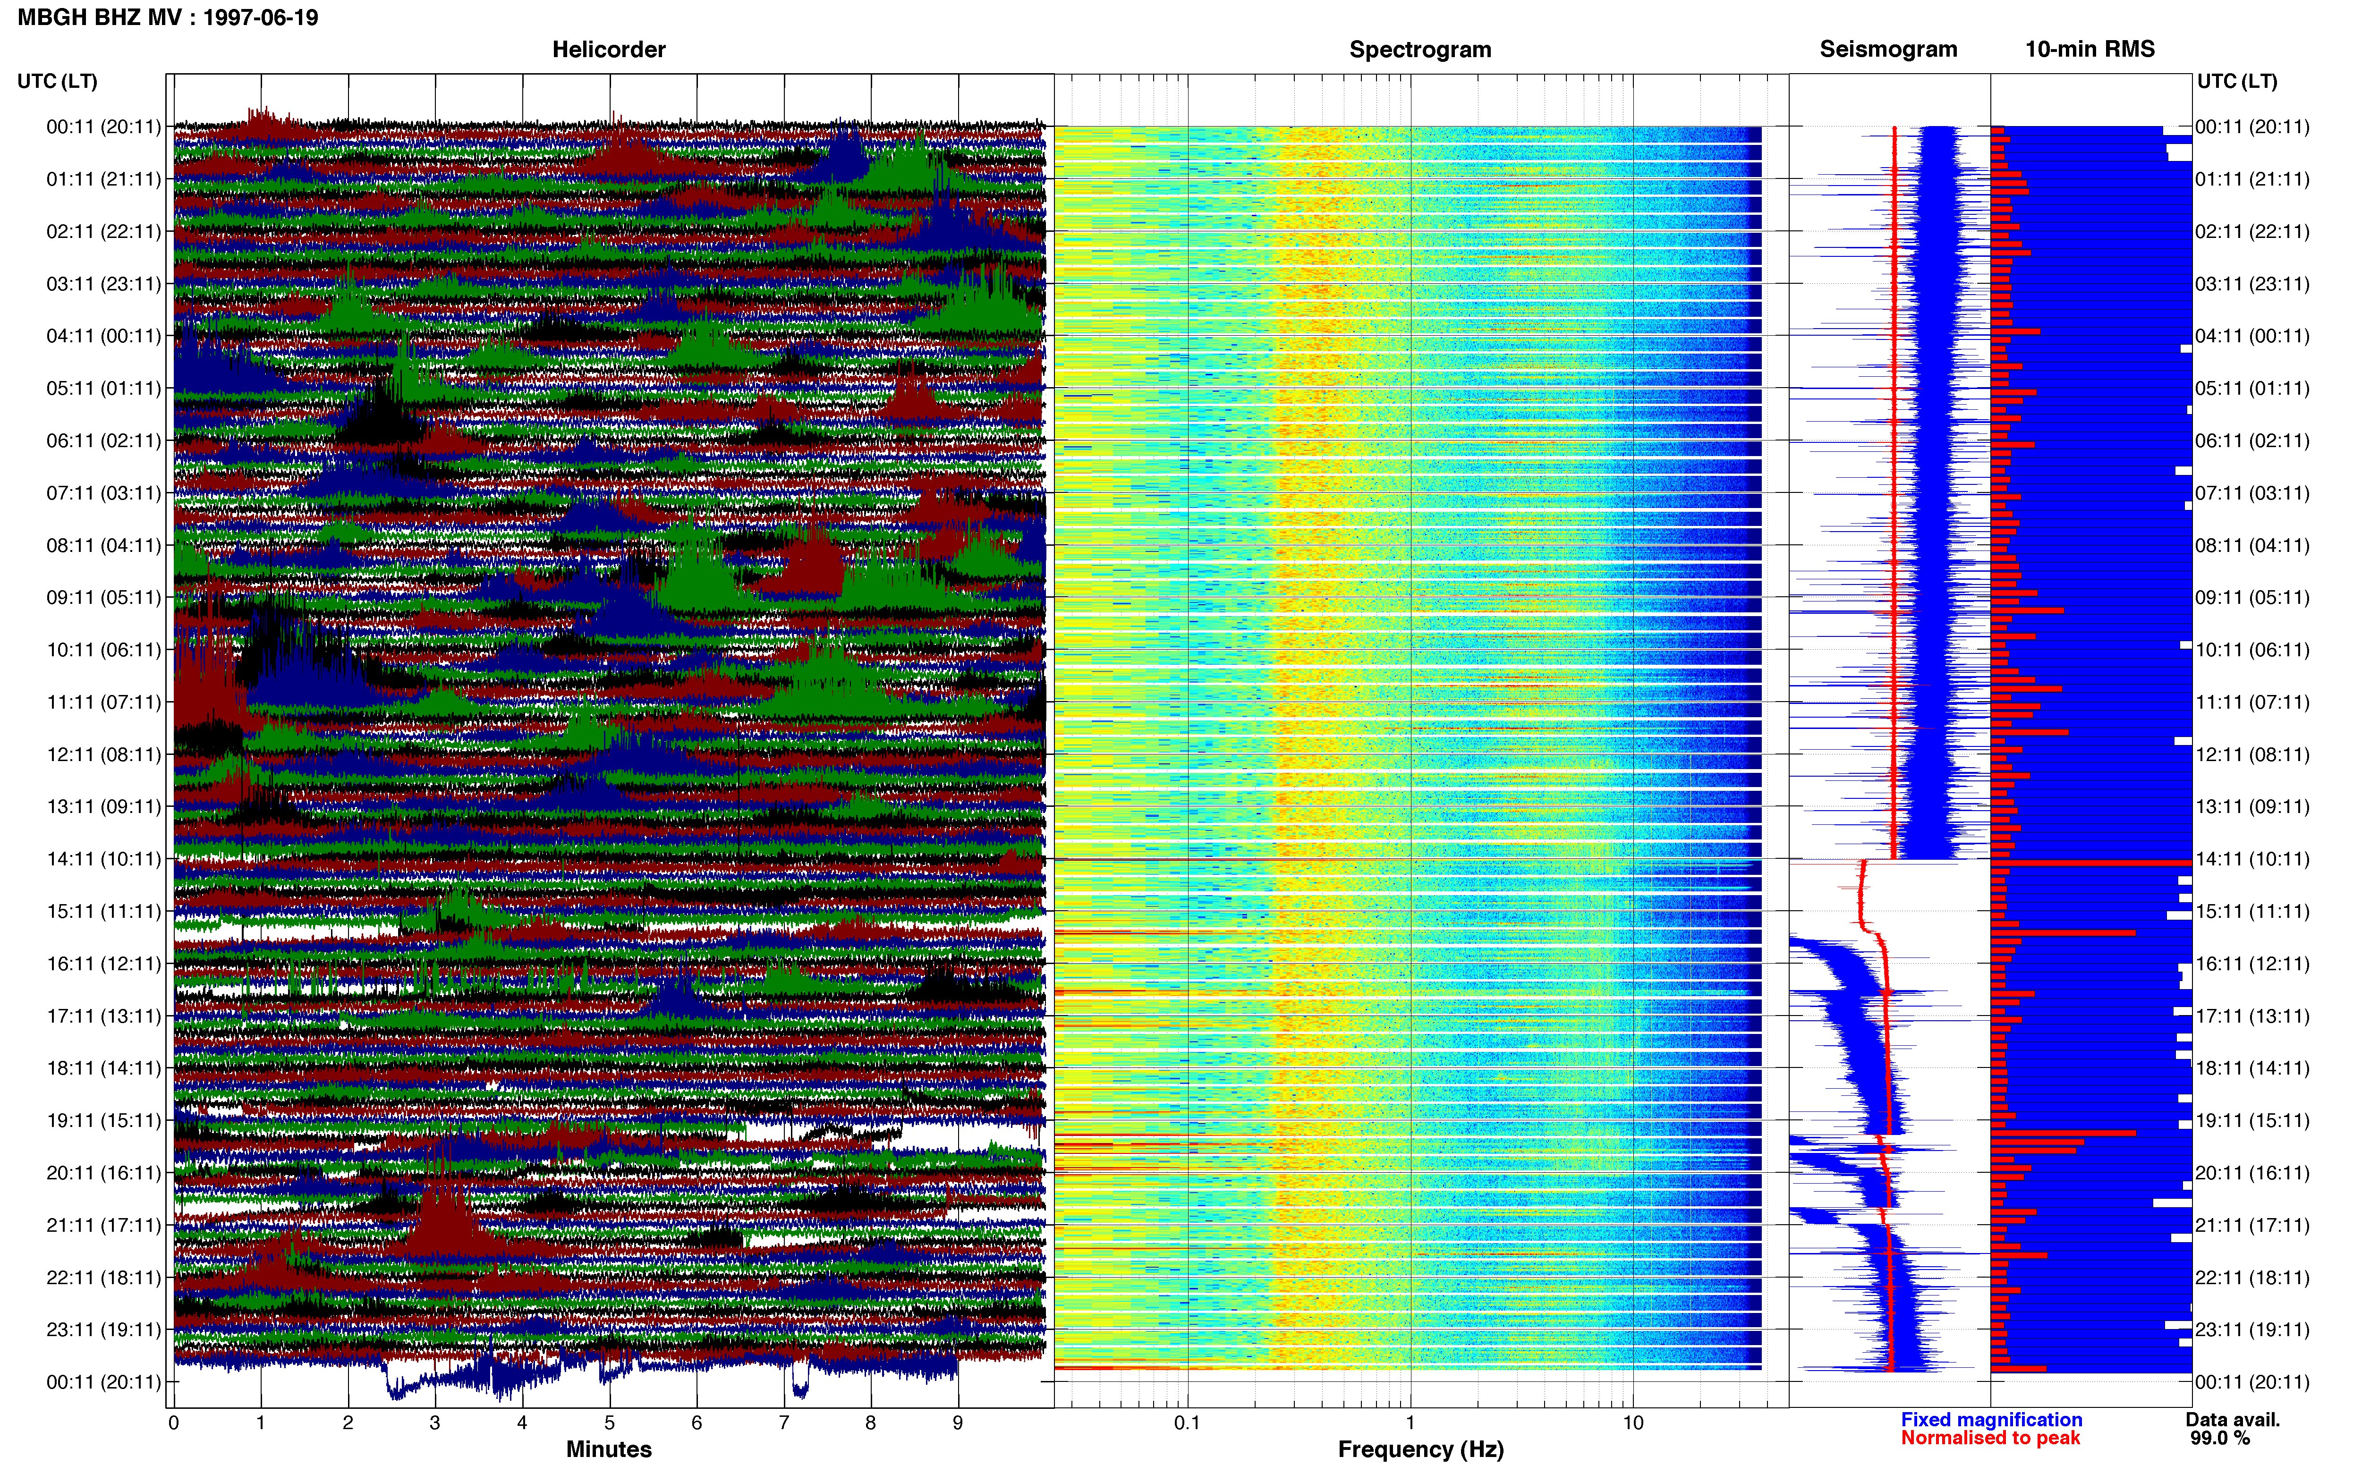Click the "Normalised to peak" legend text
The image size is (2370, 1482).
(x=1990, y=1438)
